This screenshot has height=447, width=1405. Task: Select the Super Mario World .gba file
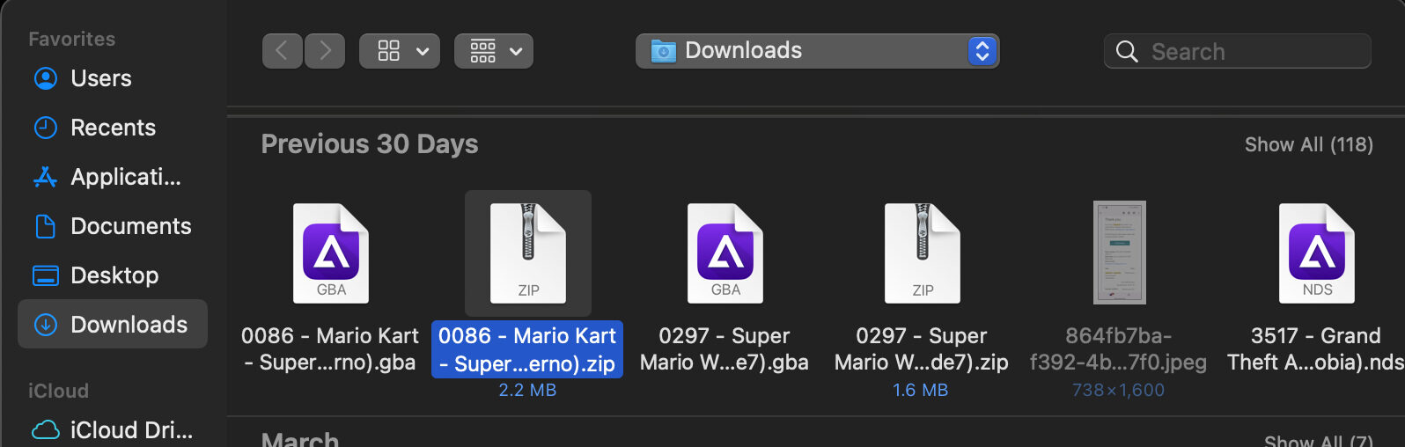725,253
